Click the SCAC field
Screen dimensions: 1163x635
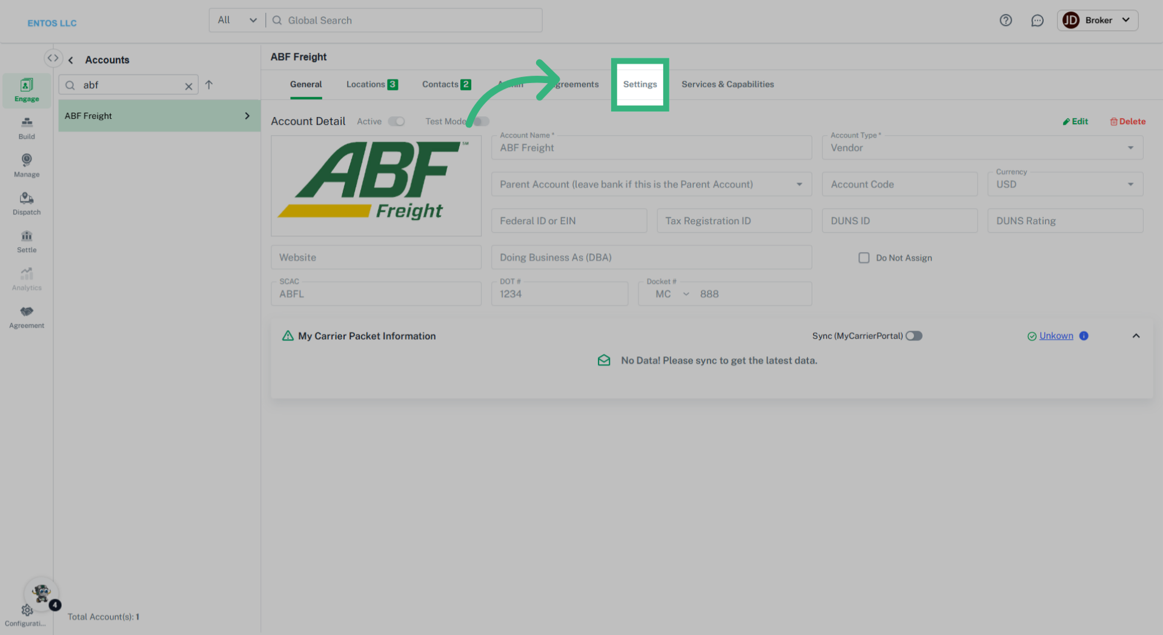[376, 293]
